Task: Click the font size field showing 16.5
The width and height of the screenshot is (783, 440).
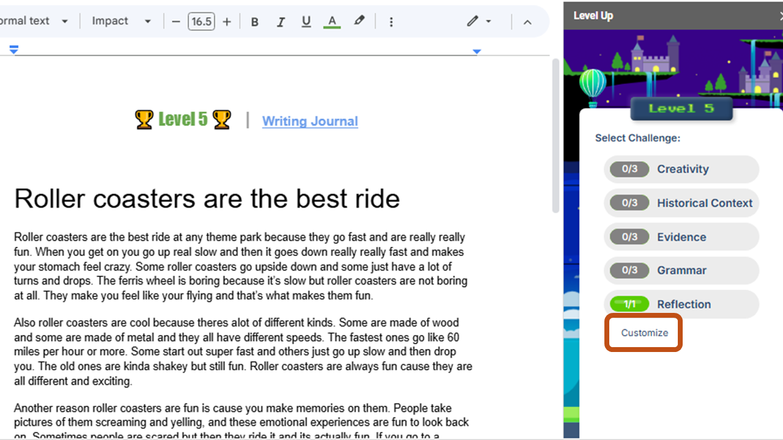Action: click(x=201, y=22)
